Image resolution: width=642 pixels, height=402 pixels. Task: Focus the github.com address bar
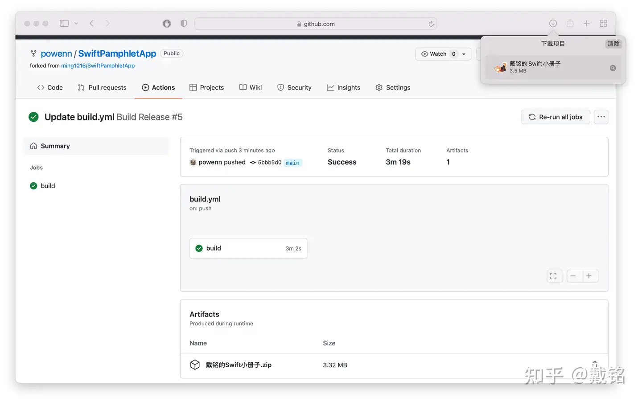coord(316,24)
